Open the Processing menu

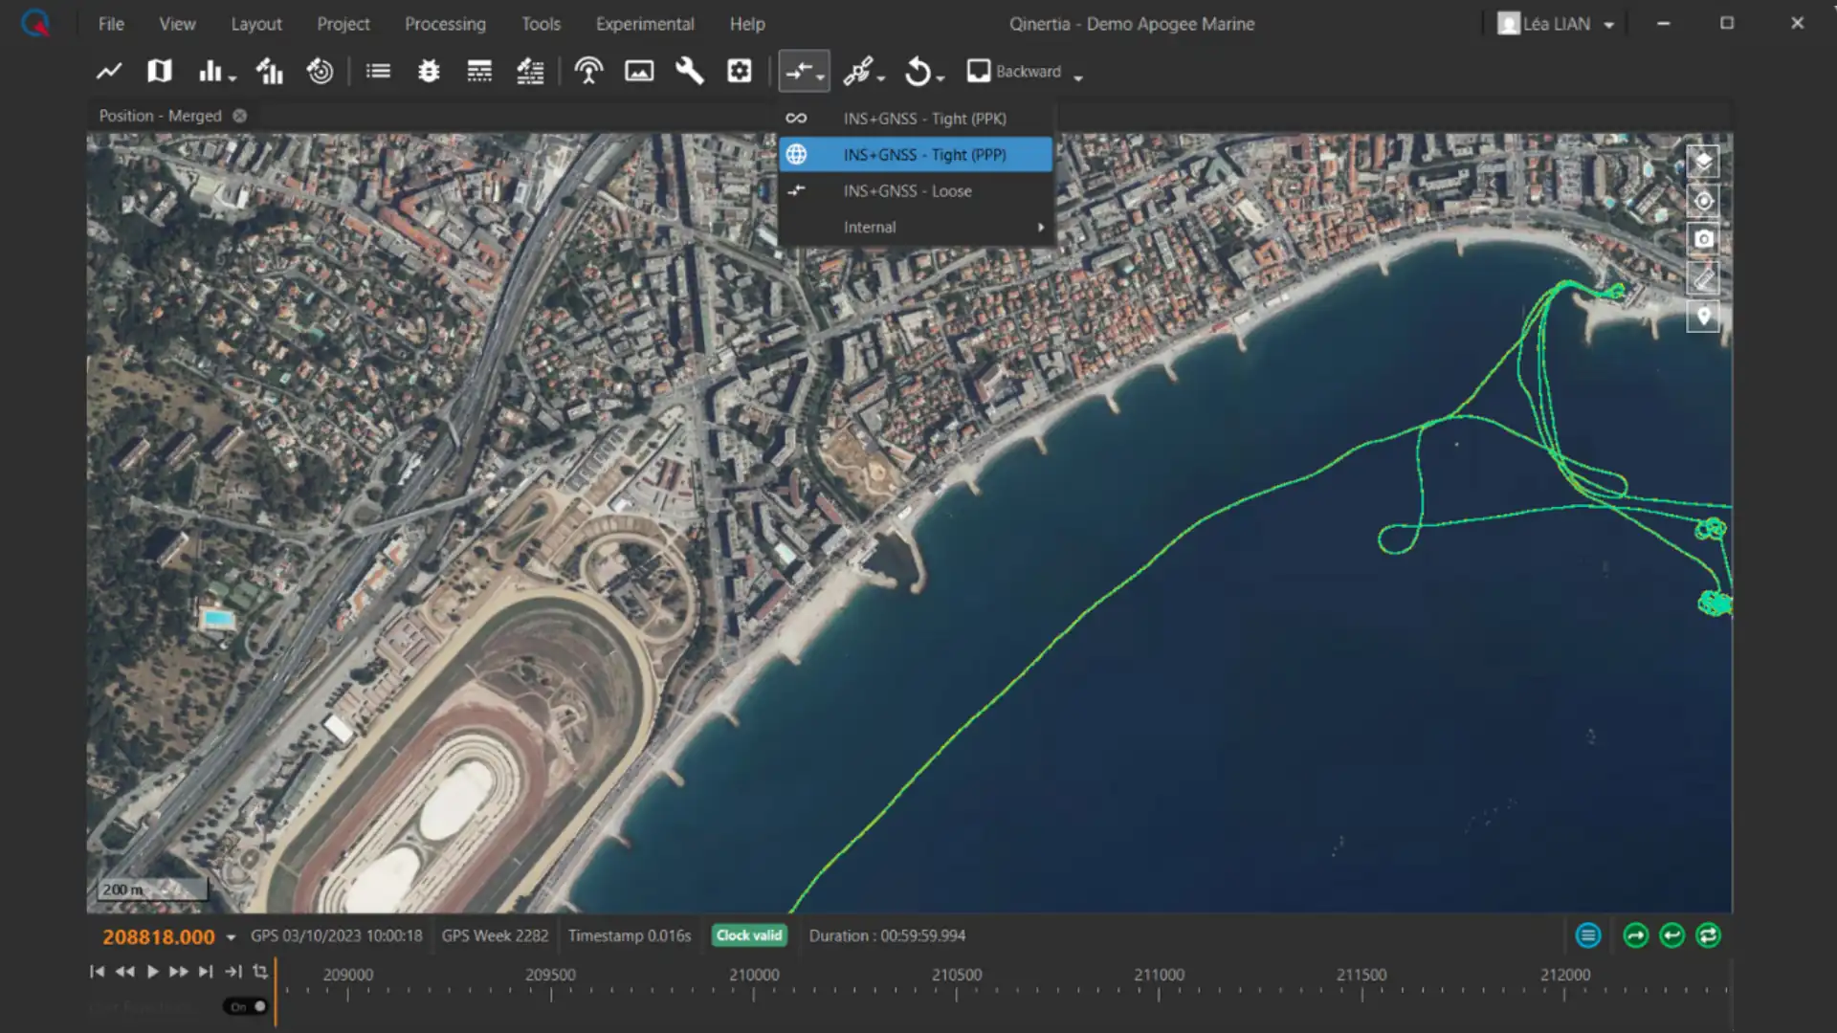click(445, 24)
